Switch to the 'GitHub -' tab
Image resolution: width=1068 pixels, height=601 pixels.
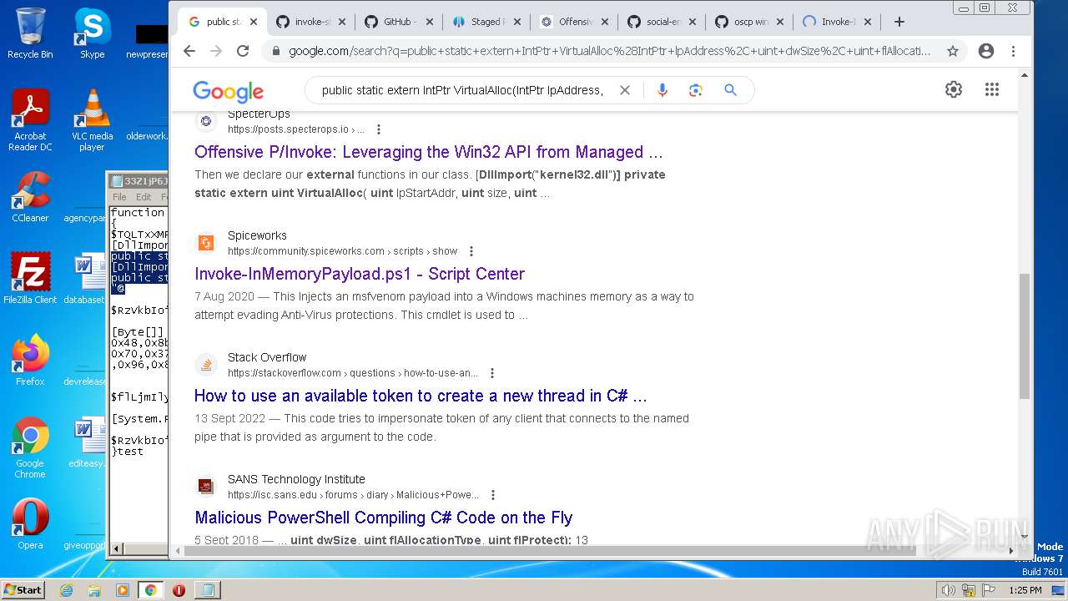click(398, 22)
